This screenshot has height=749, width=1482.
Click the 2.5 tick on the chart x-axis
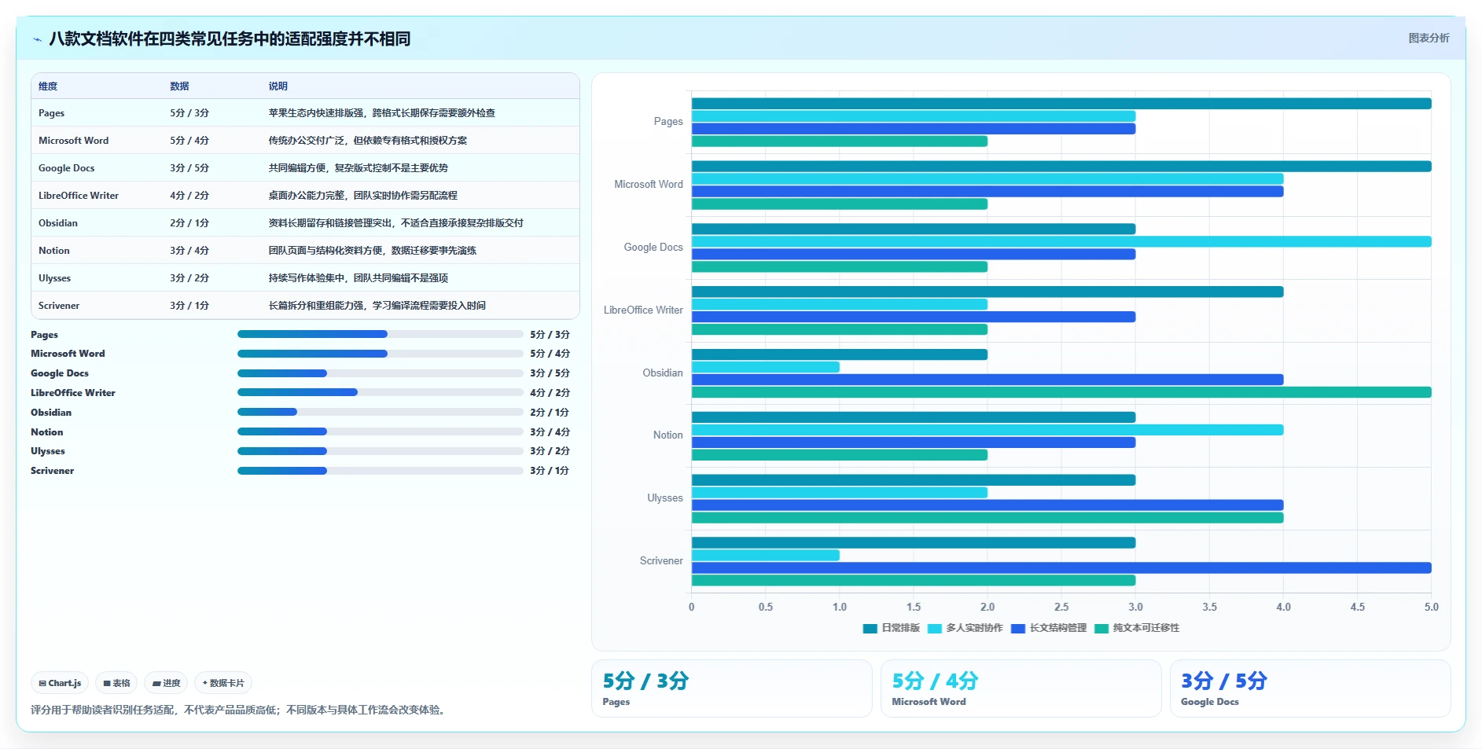point(1061,607)
